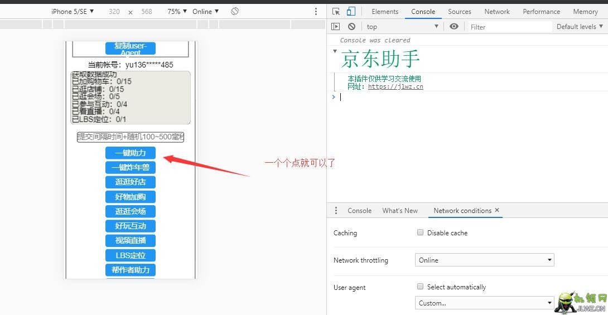Select the inspect element picker icon

click(x=336, y=12)
